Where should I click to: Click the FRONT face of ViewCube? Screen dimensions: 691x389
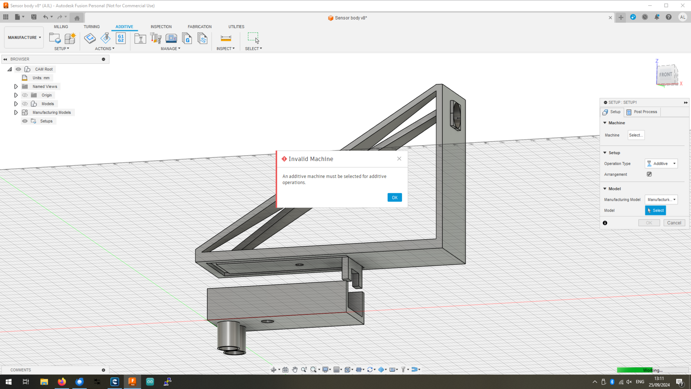(665, 75)
